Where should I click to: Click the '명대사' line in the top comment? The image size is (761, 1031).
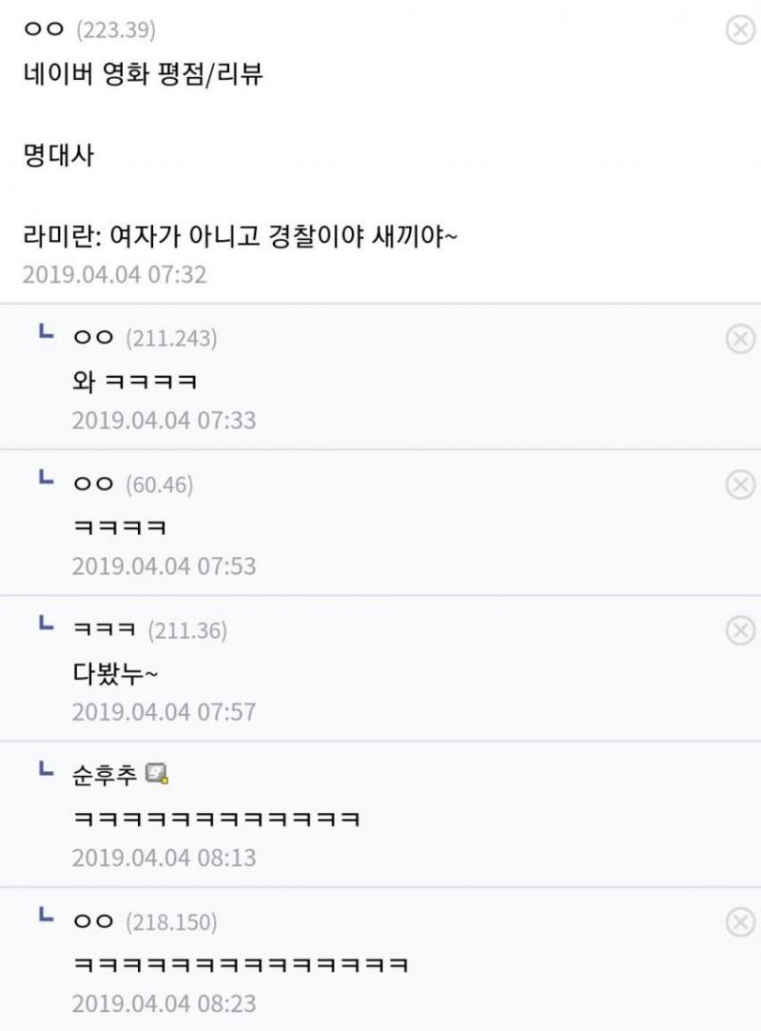pos(58,155)
